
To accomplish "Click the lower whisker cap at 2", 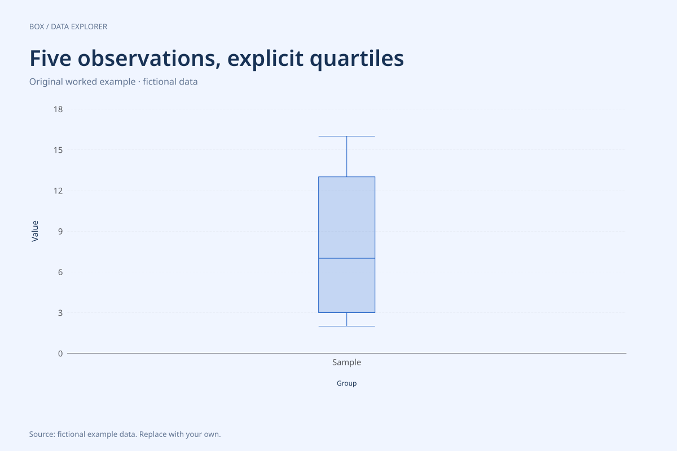I will point(346,326).
